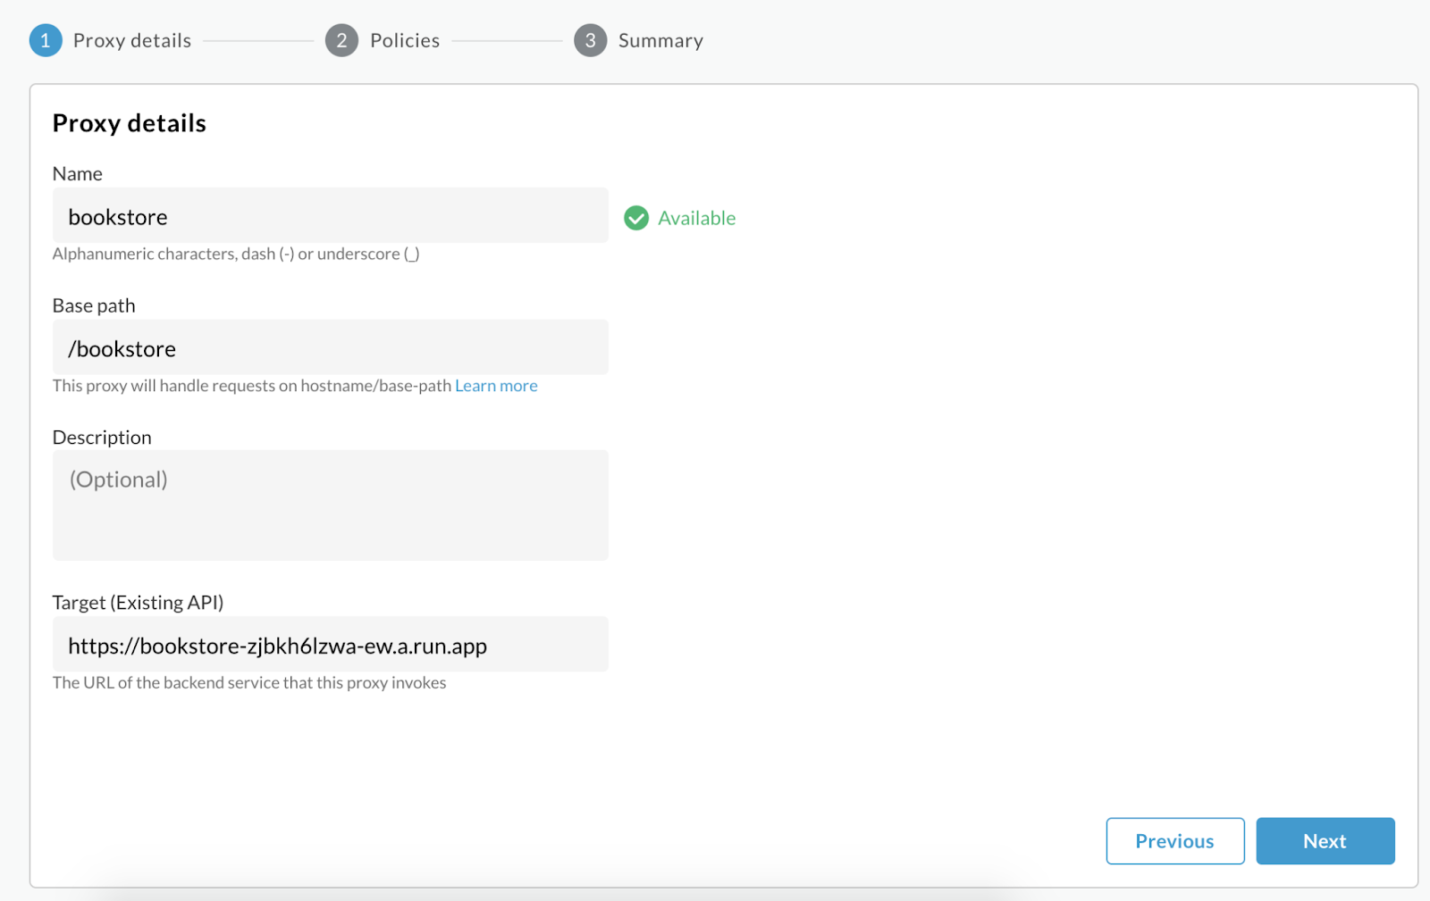This screenshot has height=901, width=1430.
Task: Click the Available status text
Action: (696, 217)
